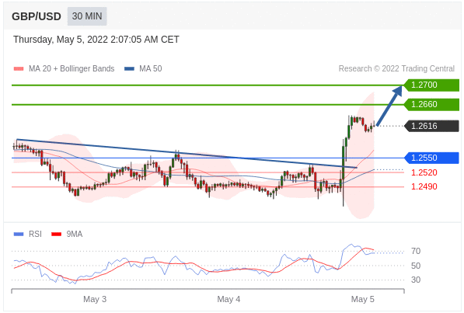Click the Research © 2022 Trading Central credit
The height and width of the screenshot is (313, 464).
click(x=396, y=68)
